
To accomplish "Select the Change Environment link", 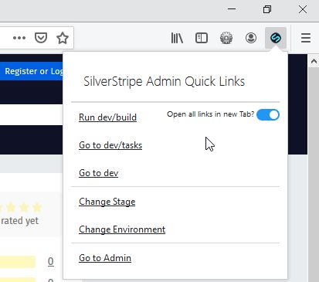I will pos(122,229).
